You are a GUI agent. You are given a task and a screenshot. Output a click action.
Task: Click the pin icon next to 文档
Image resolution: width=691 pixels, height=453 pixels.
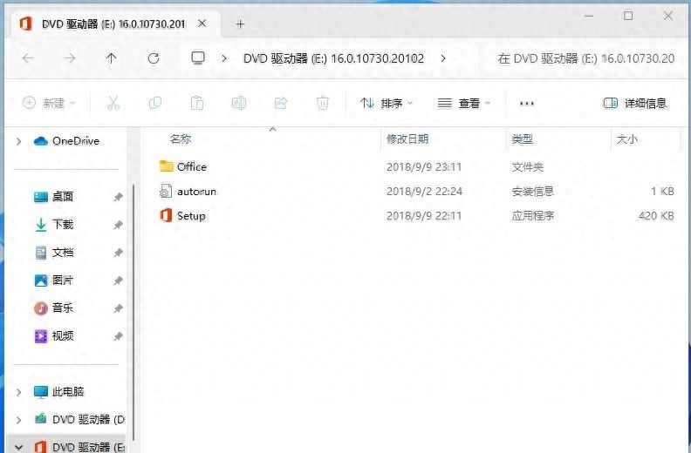(118, 253)
